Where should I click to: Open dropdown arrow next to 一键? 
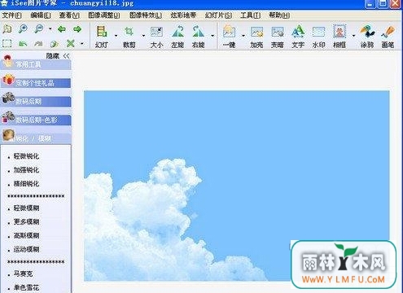pyautogui.click(x=243, y=36)
